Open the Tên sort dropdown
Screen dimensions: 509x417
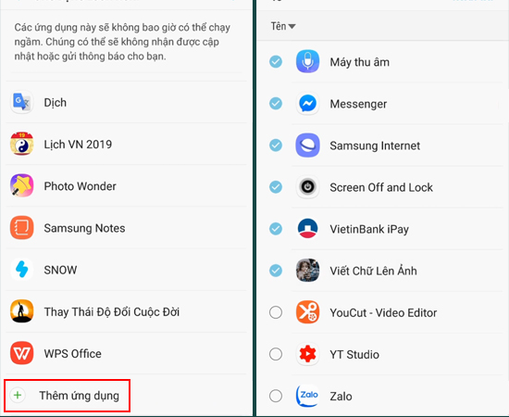[283, 26]
